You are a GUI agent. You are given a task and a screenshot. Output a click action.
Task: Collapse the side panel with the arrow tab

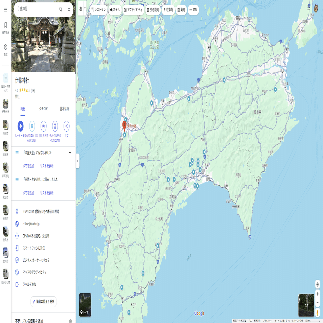pyautogui.click(x=78, y=161)
